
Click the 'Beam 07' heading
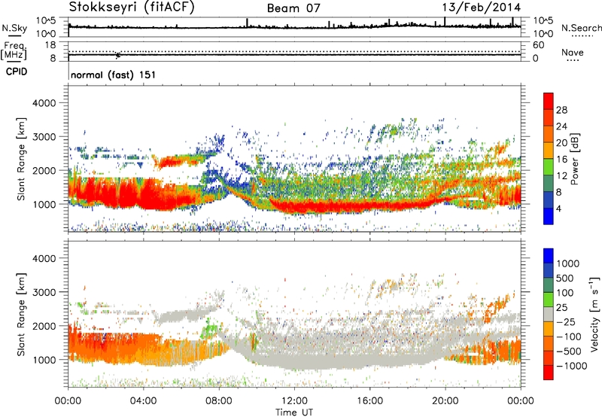[293, 8]
